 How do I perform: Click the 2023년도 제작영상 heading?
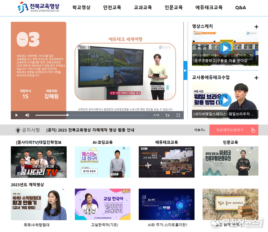click(x=27, y=185)
